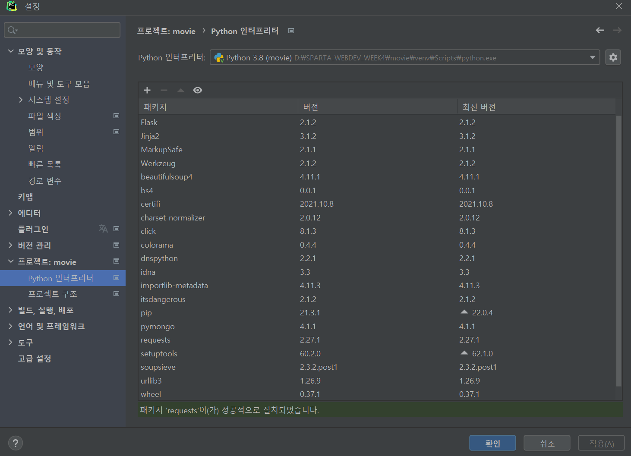Click project-level icon beside breadcrumb title
Screen dimensions: 631x456
point(291,31)
